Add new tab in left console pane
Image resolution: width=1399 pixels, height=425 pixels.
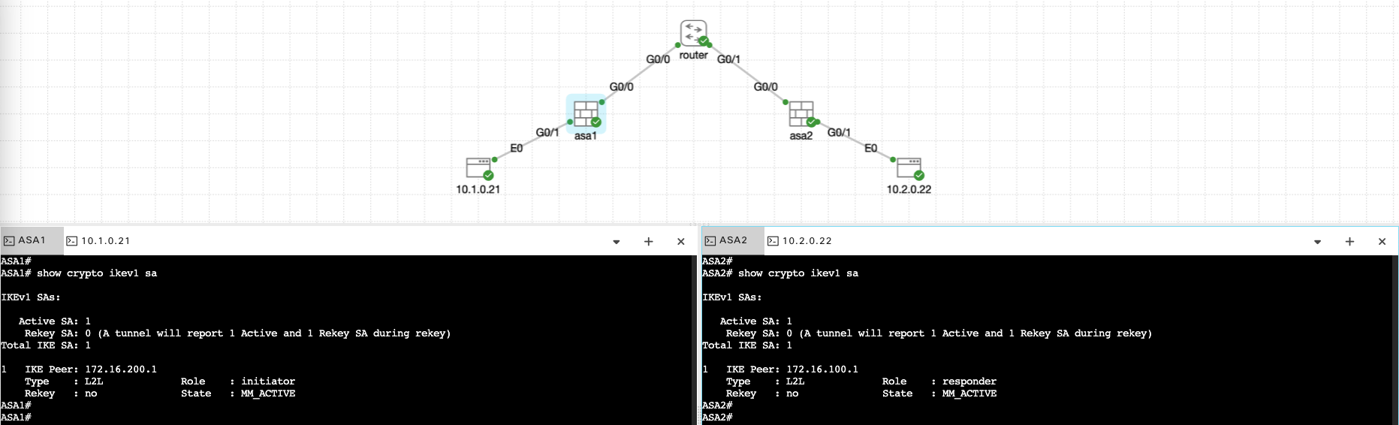[x=649, y=242]
